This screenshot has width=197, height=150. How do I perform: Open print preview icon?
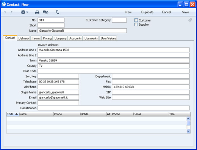[45, 12]
